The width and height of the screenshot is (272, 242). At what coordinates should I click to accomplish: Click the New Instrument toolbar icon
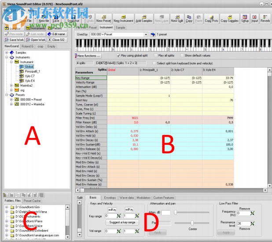click(123, 19)
